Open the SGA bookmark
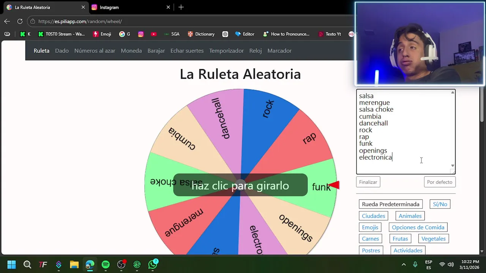Screen dimensions: 486x273 172,34
